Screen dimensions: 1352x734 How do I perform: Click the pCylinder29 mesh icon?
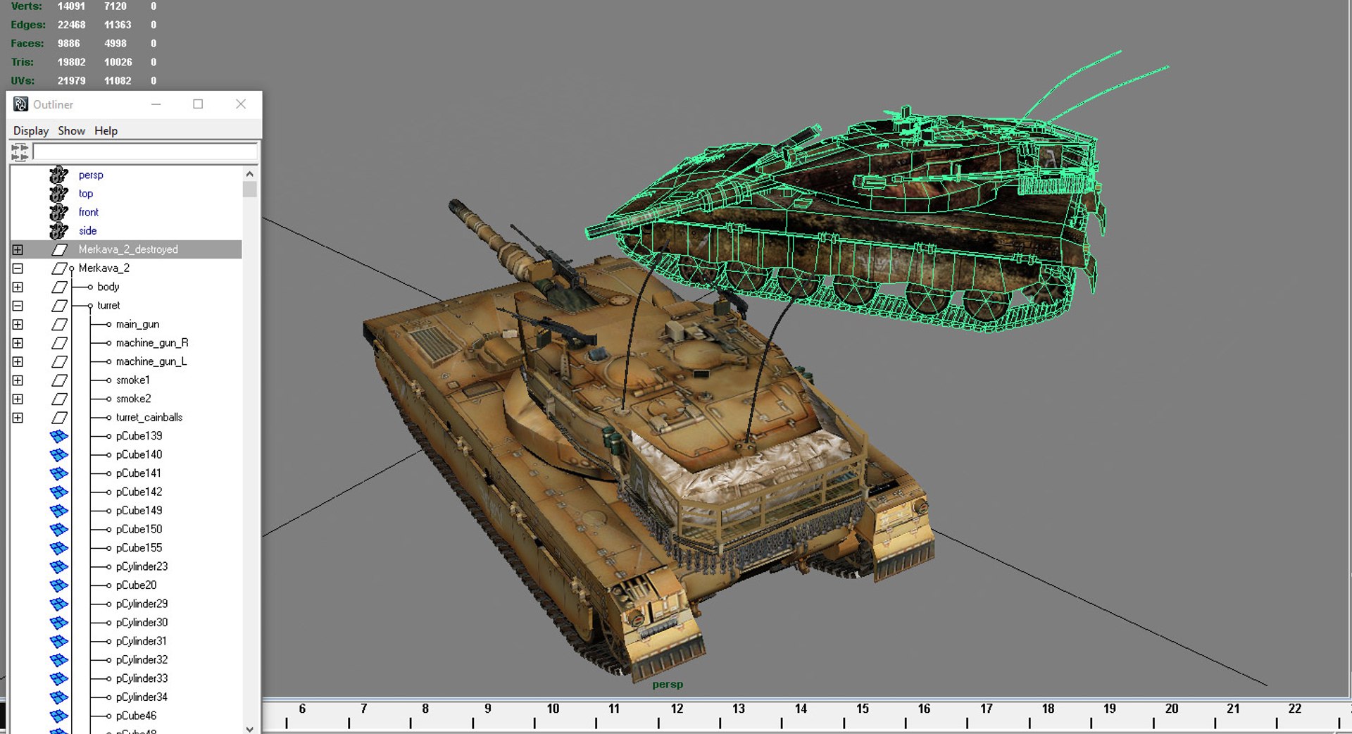coord(59,604)
